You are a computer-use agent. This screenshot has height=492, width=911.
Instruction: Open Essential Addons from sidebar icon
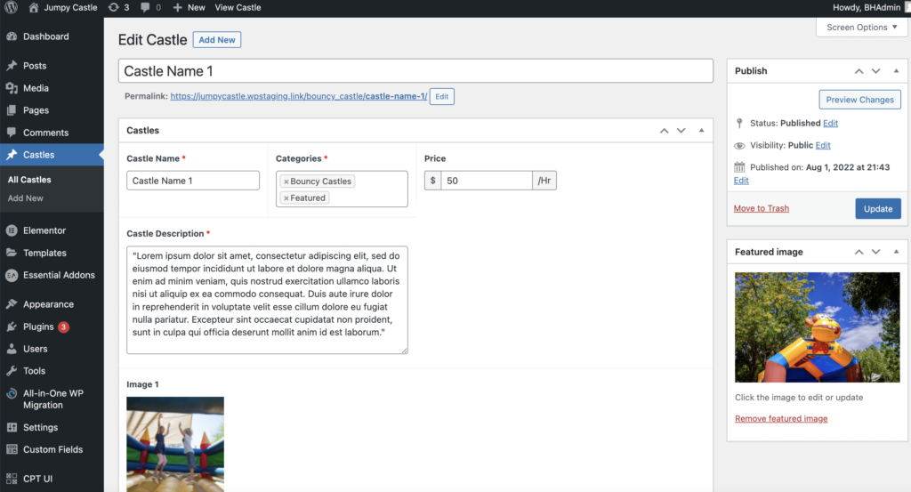(x=12, y=275)
